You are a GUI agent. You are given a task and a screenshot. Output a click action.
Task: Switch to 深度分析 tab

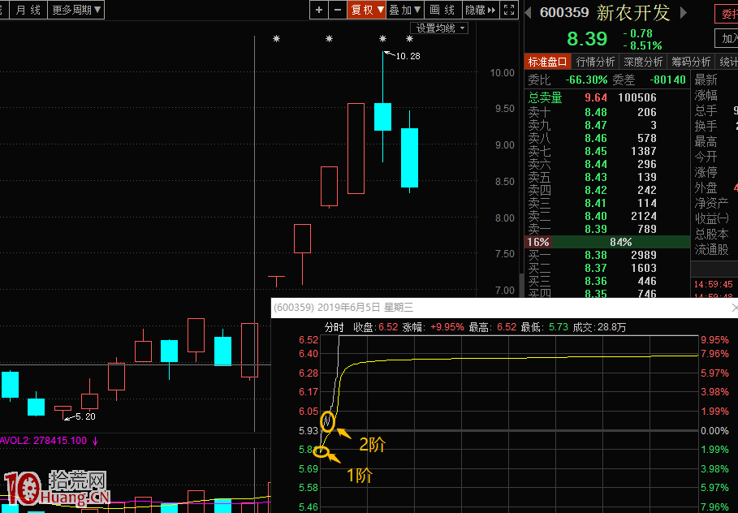[x=643, y=62]
